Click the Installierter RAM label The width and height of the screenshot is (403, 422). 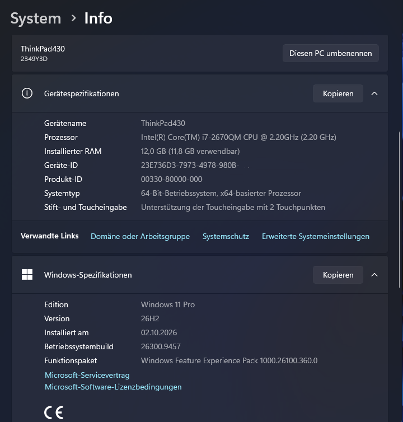coord(73,151)
